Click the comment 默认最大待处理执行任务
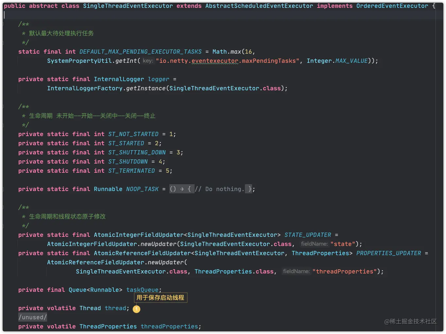This screenshot has width=446, height=334. (x=61, y=33)
